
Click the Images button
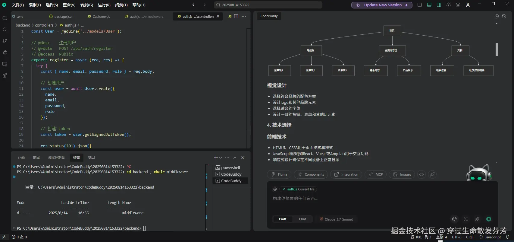click(x=402, y=174)
